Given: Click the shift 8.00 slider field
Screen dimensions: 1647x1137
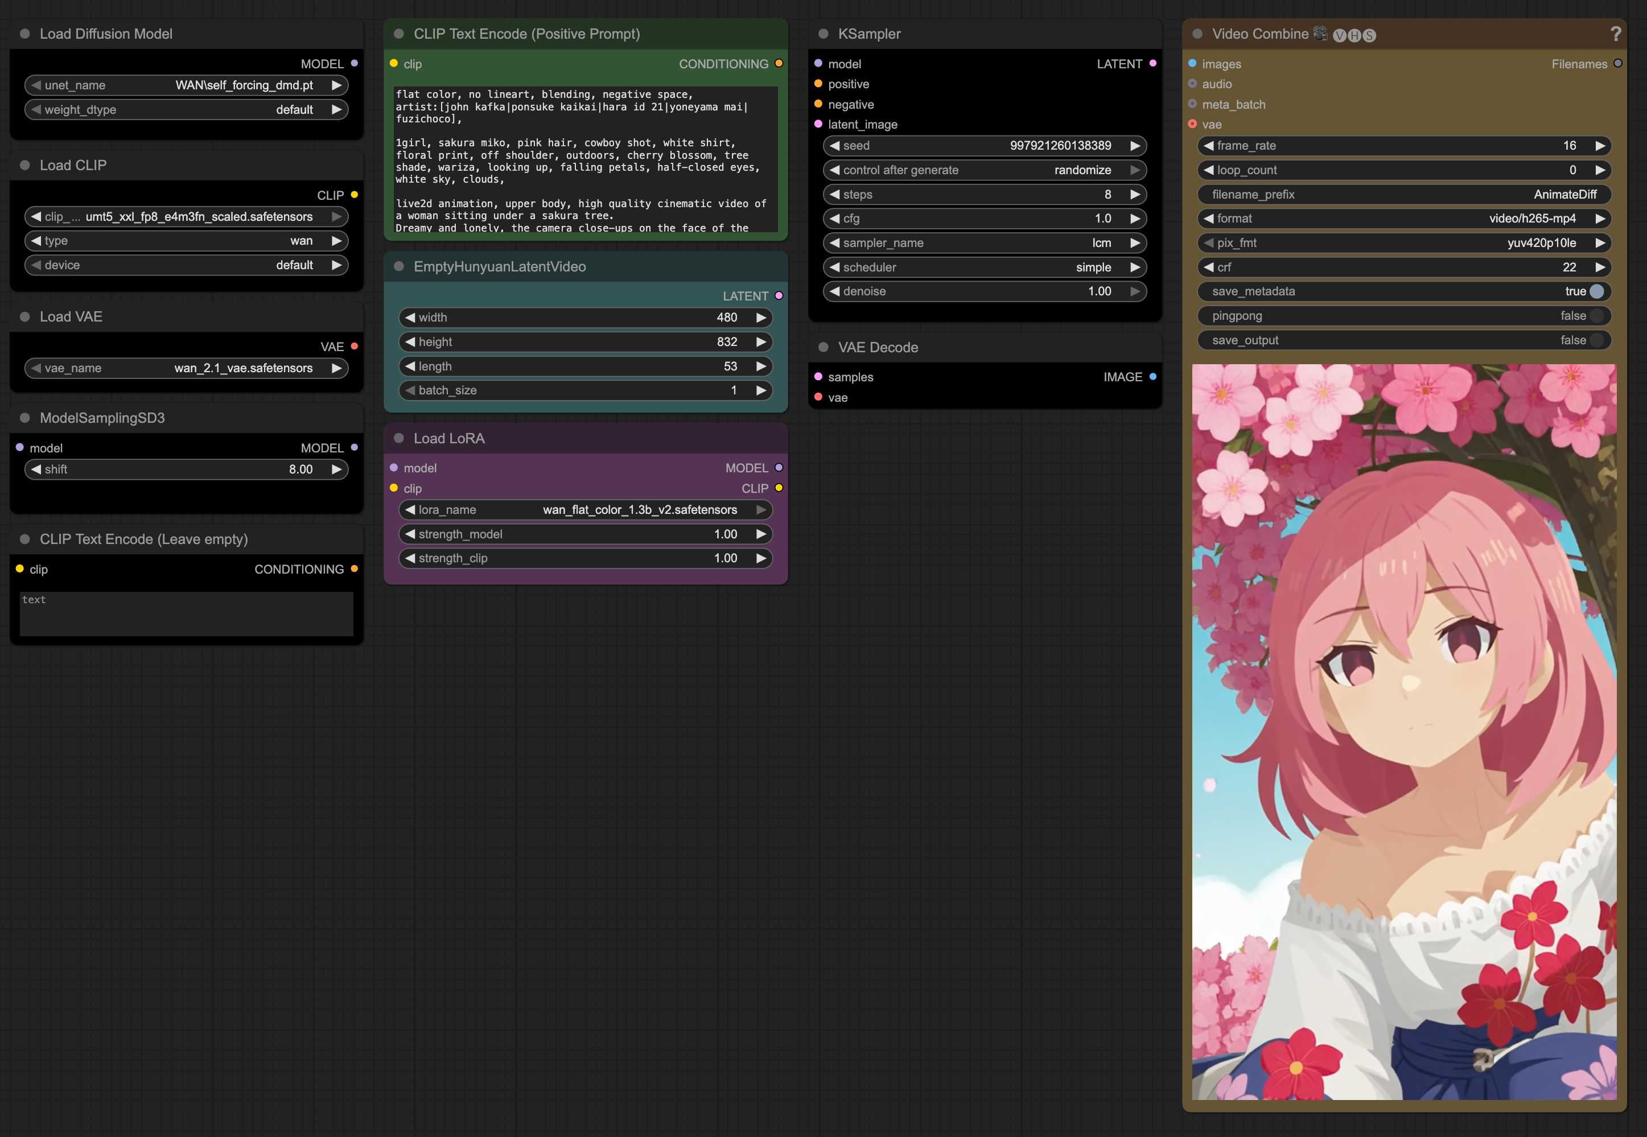Looking at the screenshot, I should point(186,469).
